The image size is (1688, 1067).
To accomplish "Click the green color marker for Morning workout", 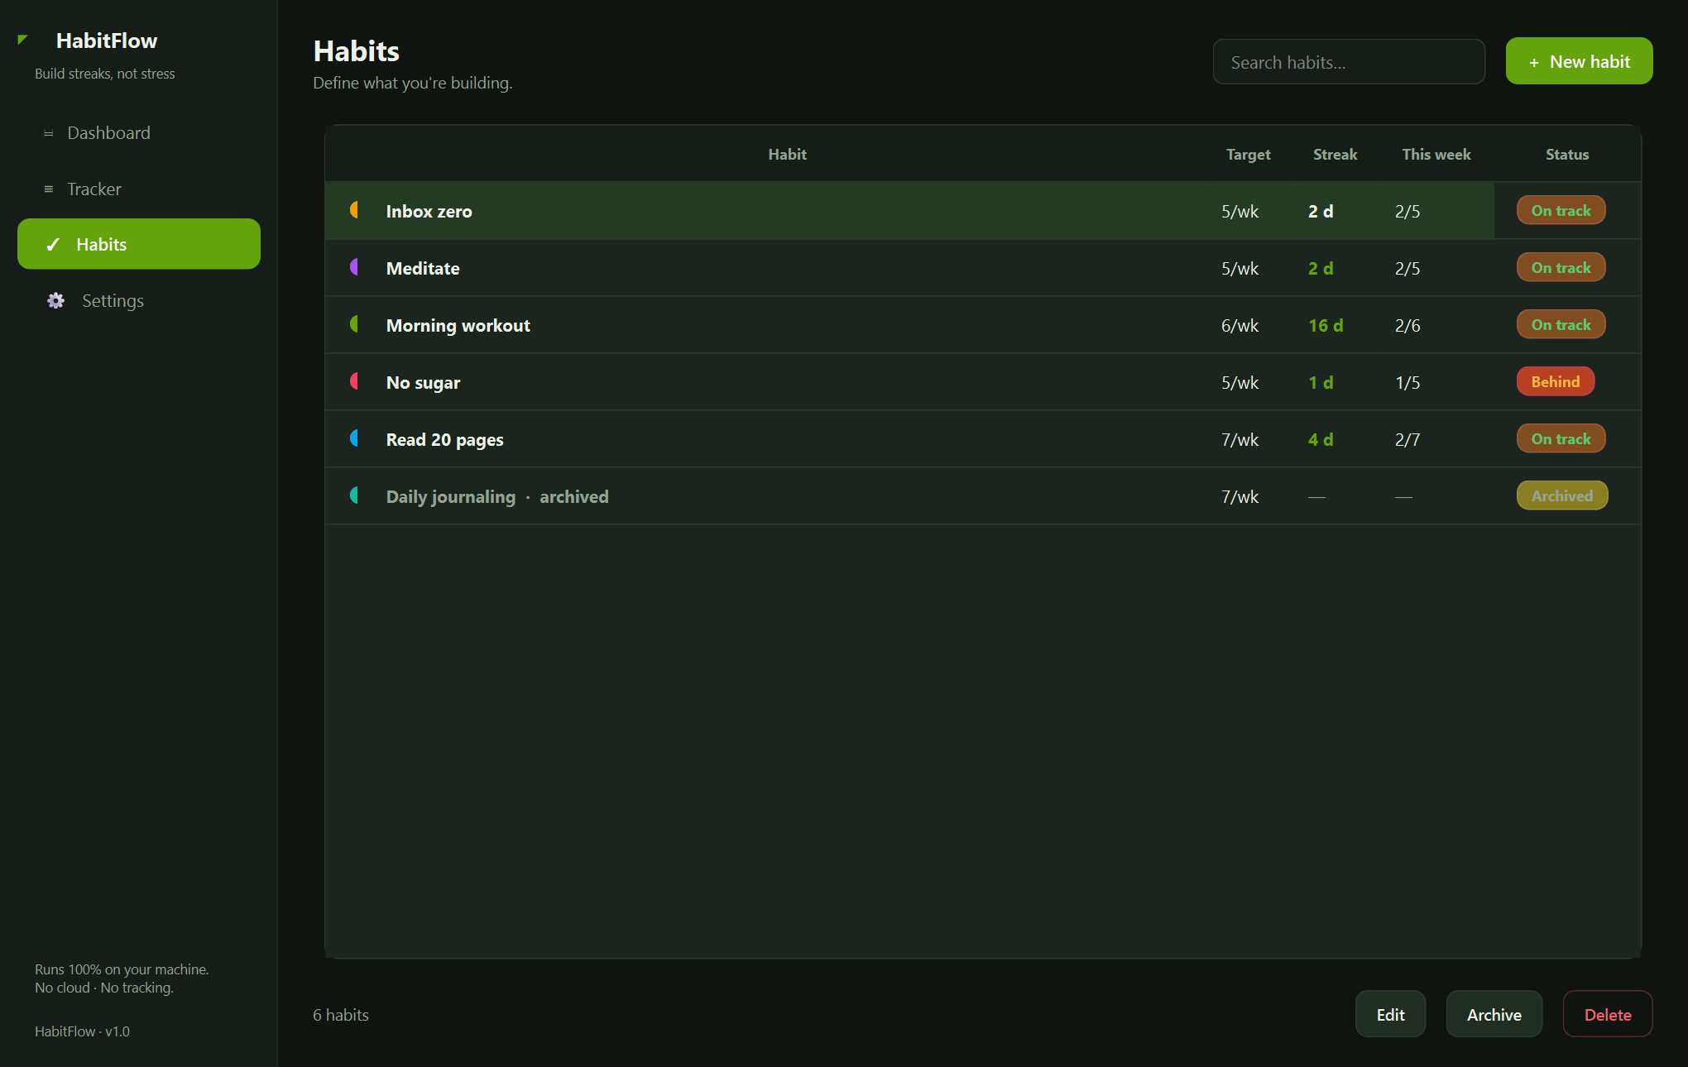I will pyautogui.click(x=354, y=324).
